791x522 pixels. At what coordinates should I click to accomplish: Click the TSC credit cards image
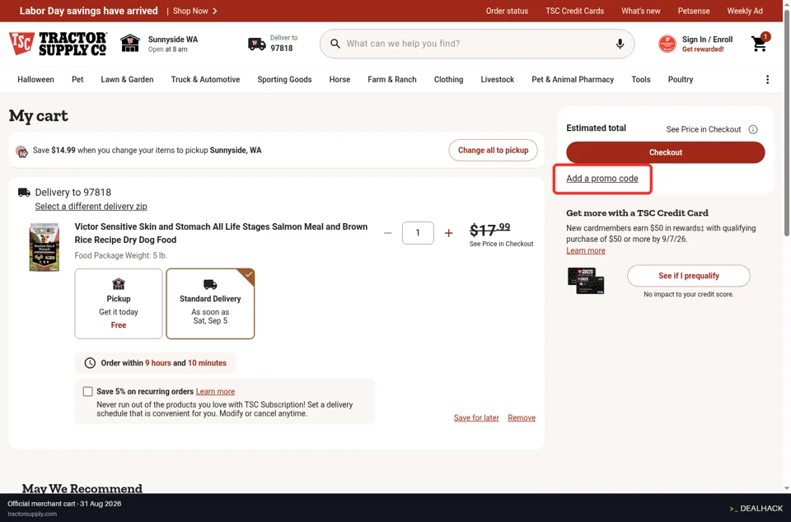(x=586, y=281)
